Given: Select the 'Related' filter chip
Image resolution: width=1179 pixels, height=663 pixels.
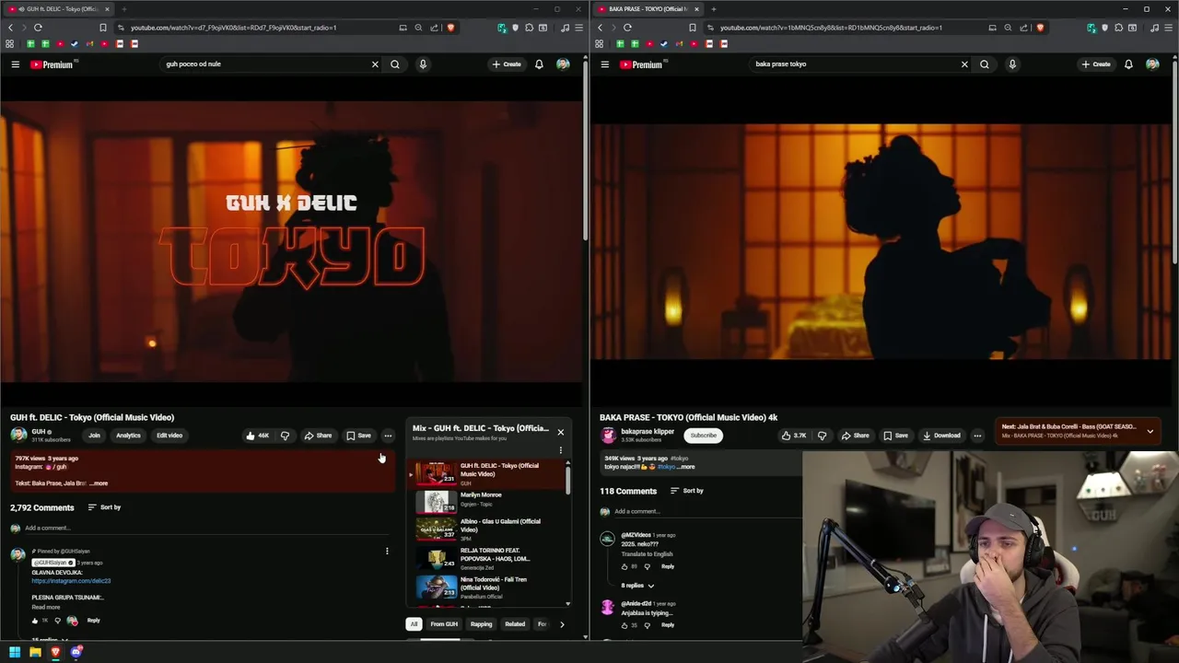Looking at the screenshot, I should [x=515, y=624].
